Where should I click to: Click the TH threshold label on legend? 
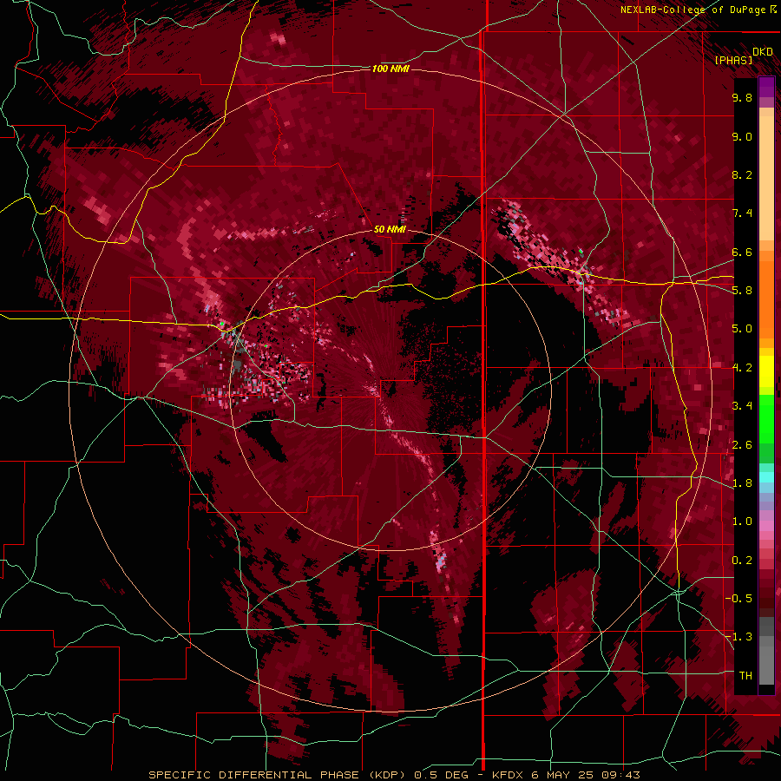(x=745, y=676)
